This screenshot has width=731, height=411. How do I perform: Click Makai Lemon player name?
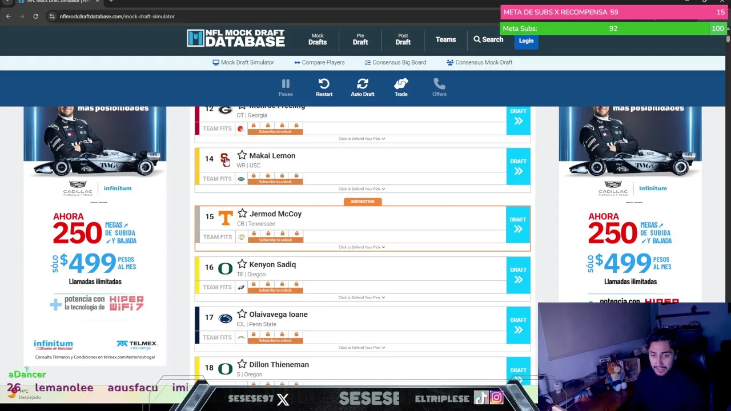pos(272,155)
